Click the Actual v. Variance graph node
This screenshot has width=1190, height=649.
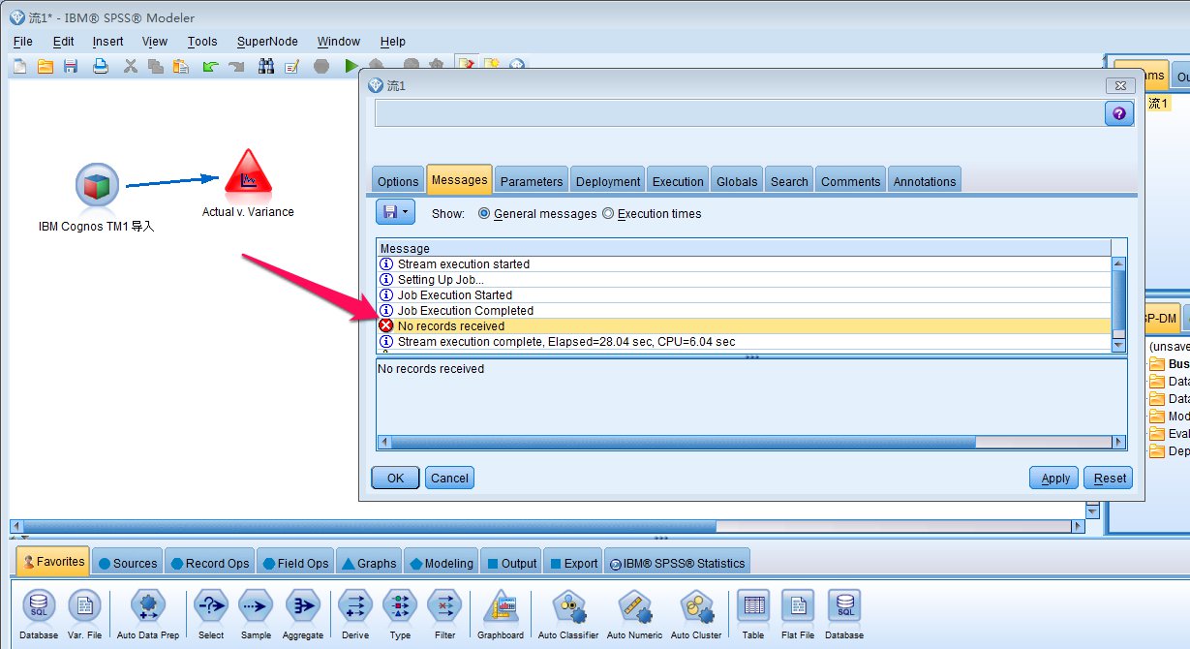click(248, 175)
